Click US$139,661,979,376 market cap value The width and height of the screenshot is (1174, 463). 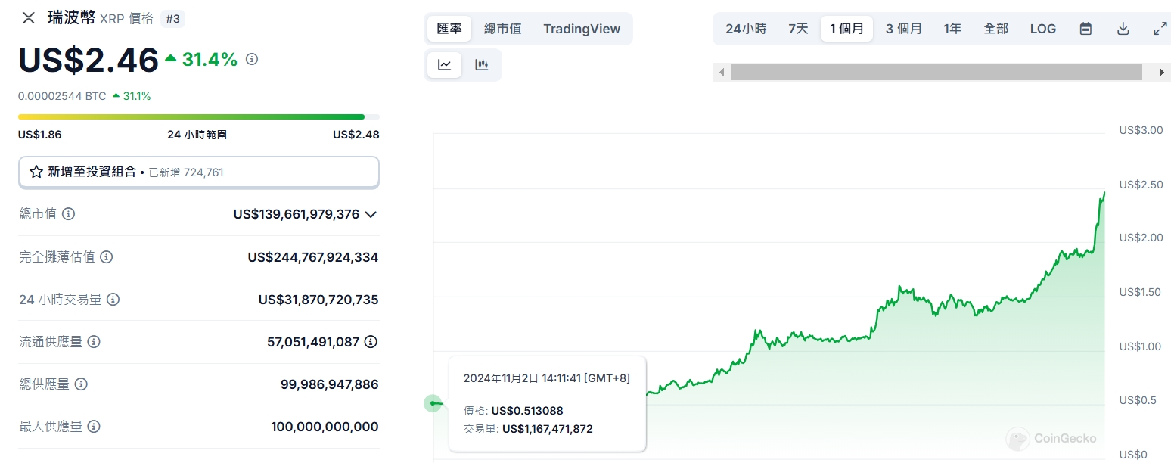[x=297, y=214]
